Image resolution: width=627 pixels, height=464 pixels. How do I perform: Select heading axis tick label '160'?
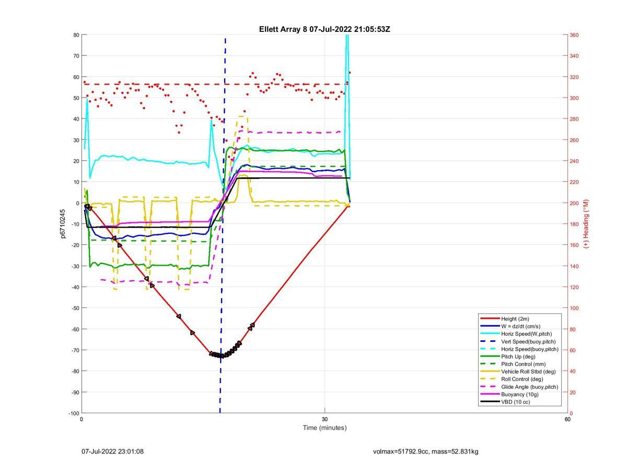[574, 245]
